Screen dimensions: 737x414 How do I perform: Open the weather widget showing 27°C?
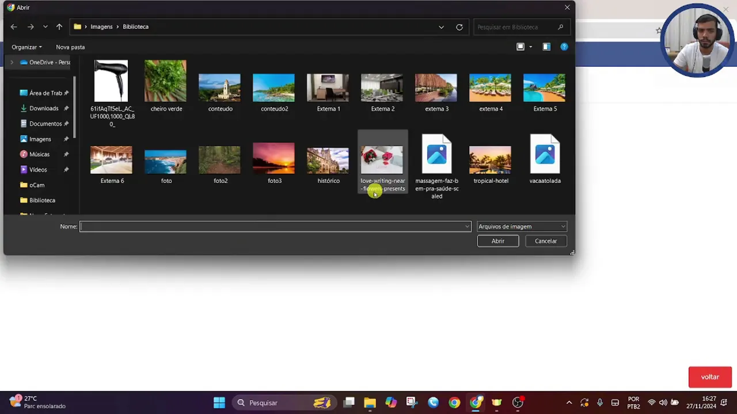coord(37,402)
